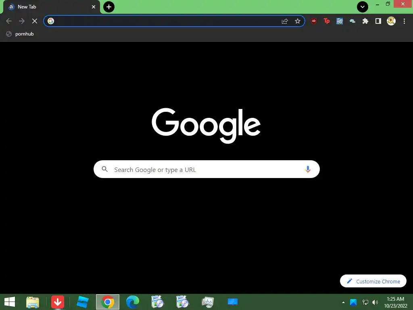This screenshot has height=310, width=413.
Task: Open Microsoft Edge from the taskbar
Action: coord(132,302)
